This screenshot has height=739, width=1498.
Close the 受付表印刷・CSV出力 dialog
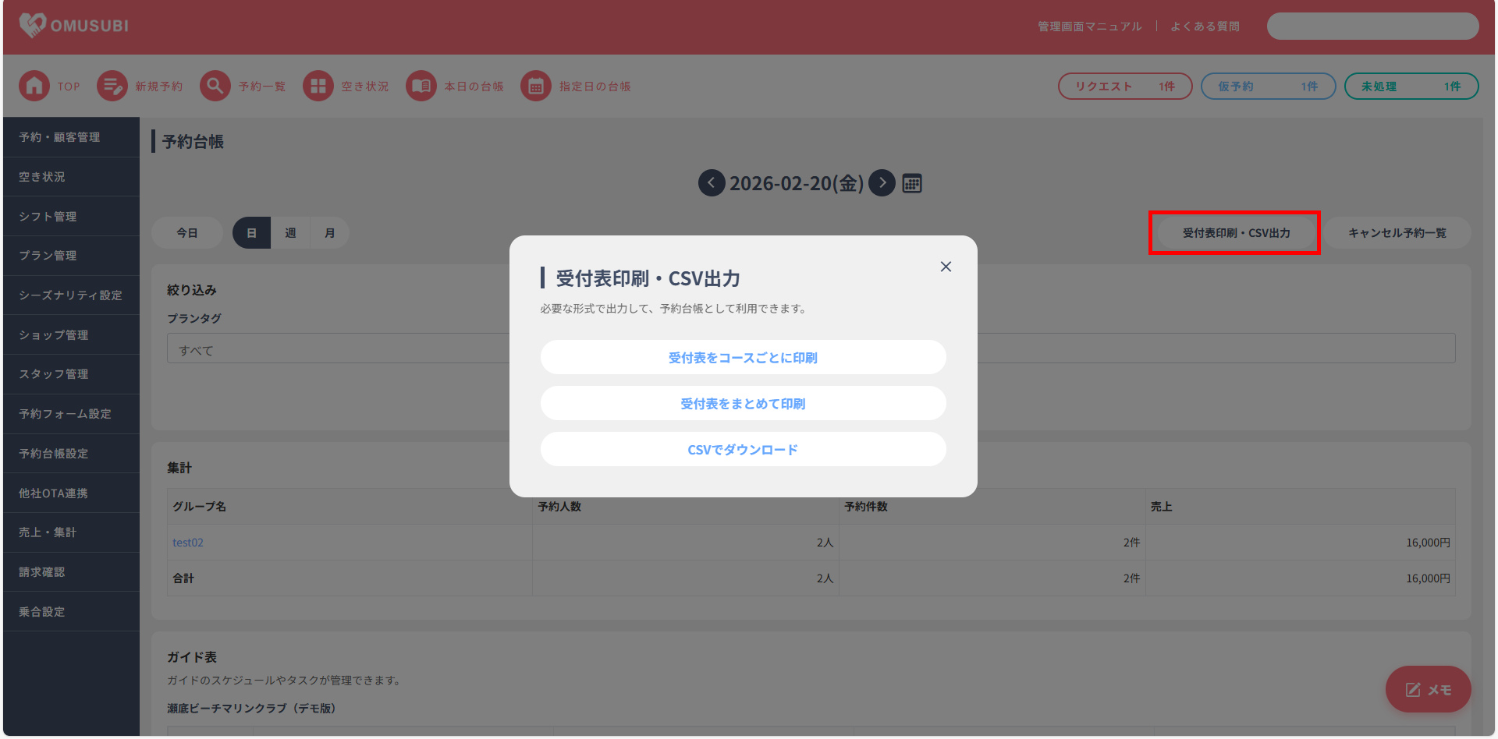946,267
